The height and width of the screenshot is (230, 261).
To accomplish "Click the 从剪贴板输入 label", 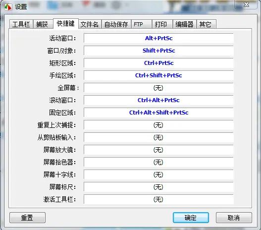I will coord(56,138).
